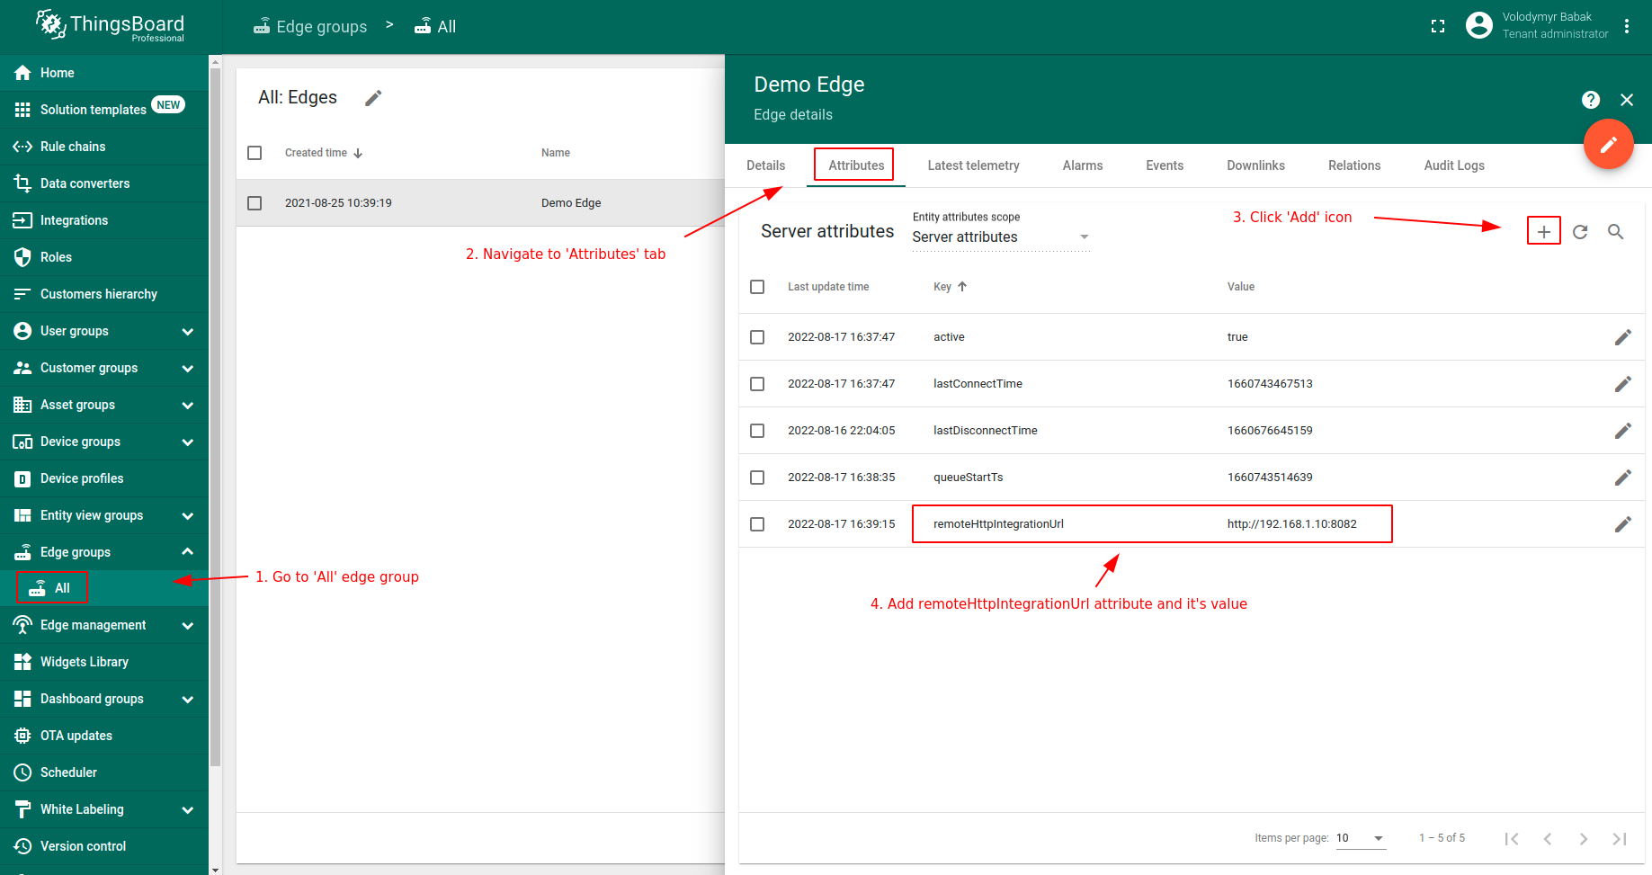Edit the lastDisconnectTime attribute
1652x875 pixels.
1623,431
